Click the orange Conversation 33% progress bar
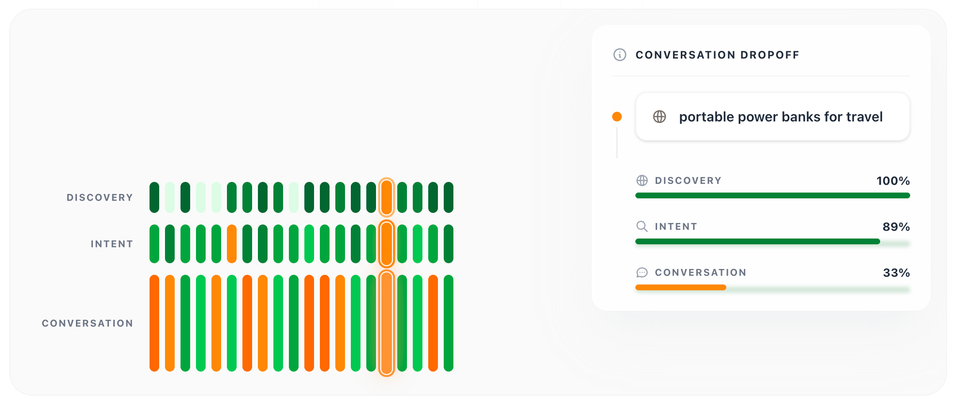This screenshot has height=419, width=961. click(x=681, y=287)
